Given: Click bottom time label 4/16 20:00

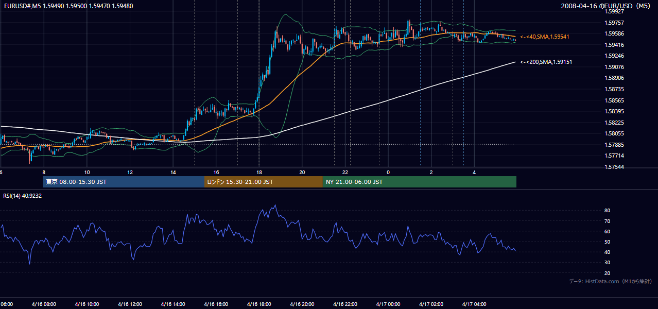Looking at the screenshot, I should point(302,304).
